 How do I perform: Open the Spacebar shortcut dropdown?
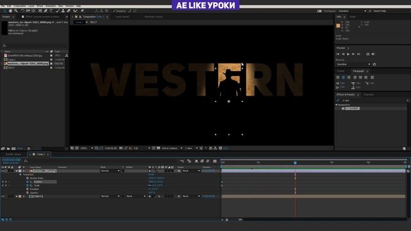353,64
